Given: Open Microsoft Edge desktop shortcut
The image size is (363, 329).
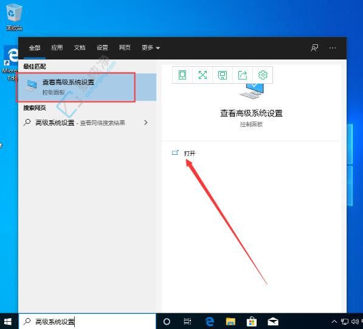Looking at the screenshot, I should 10,64.
